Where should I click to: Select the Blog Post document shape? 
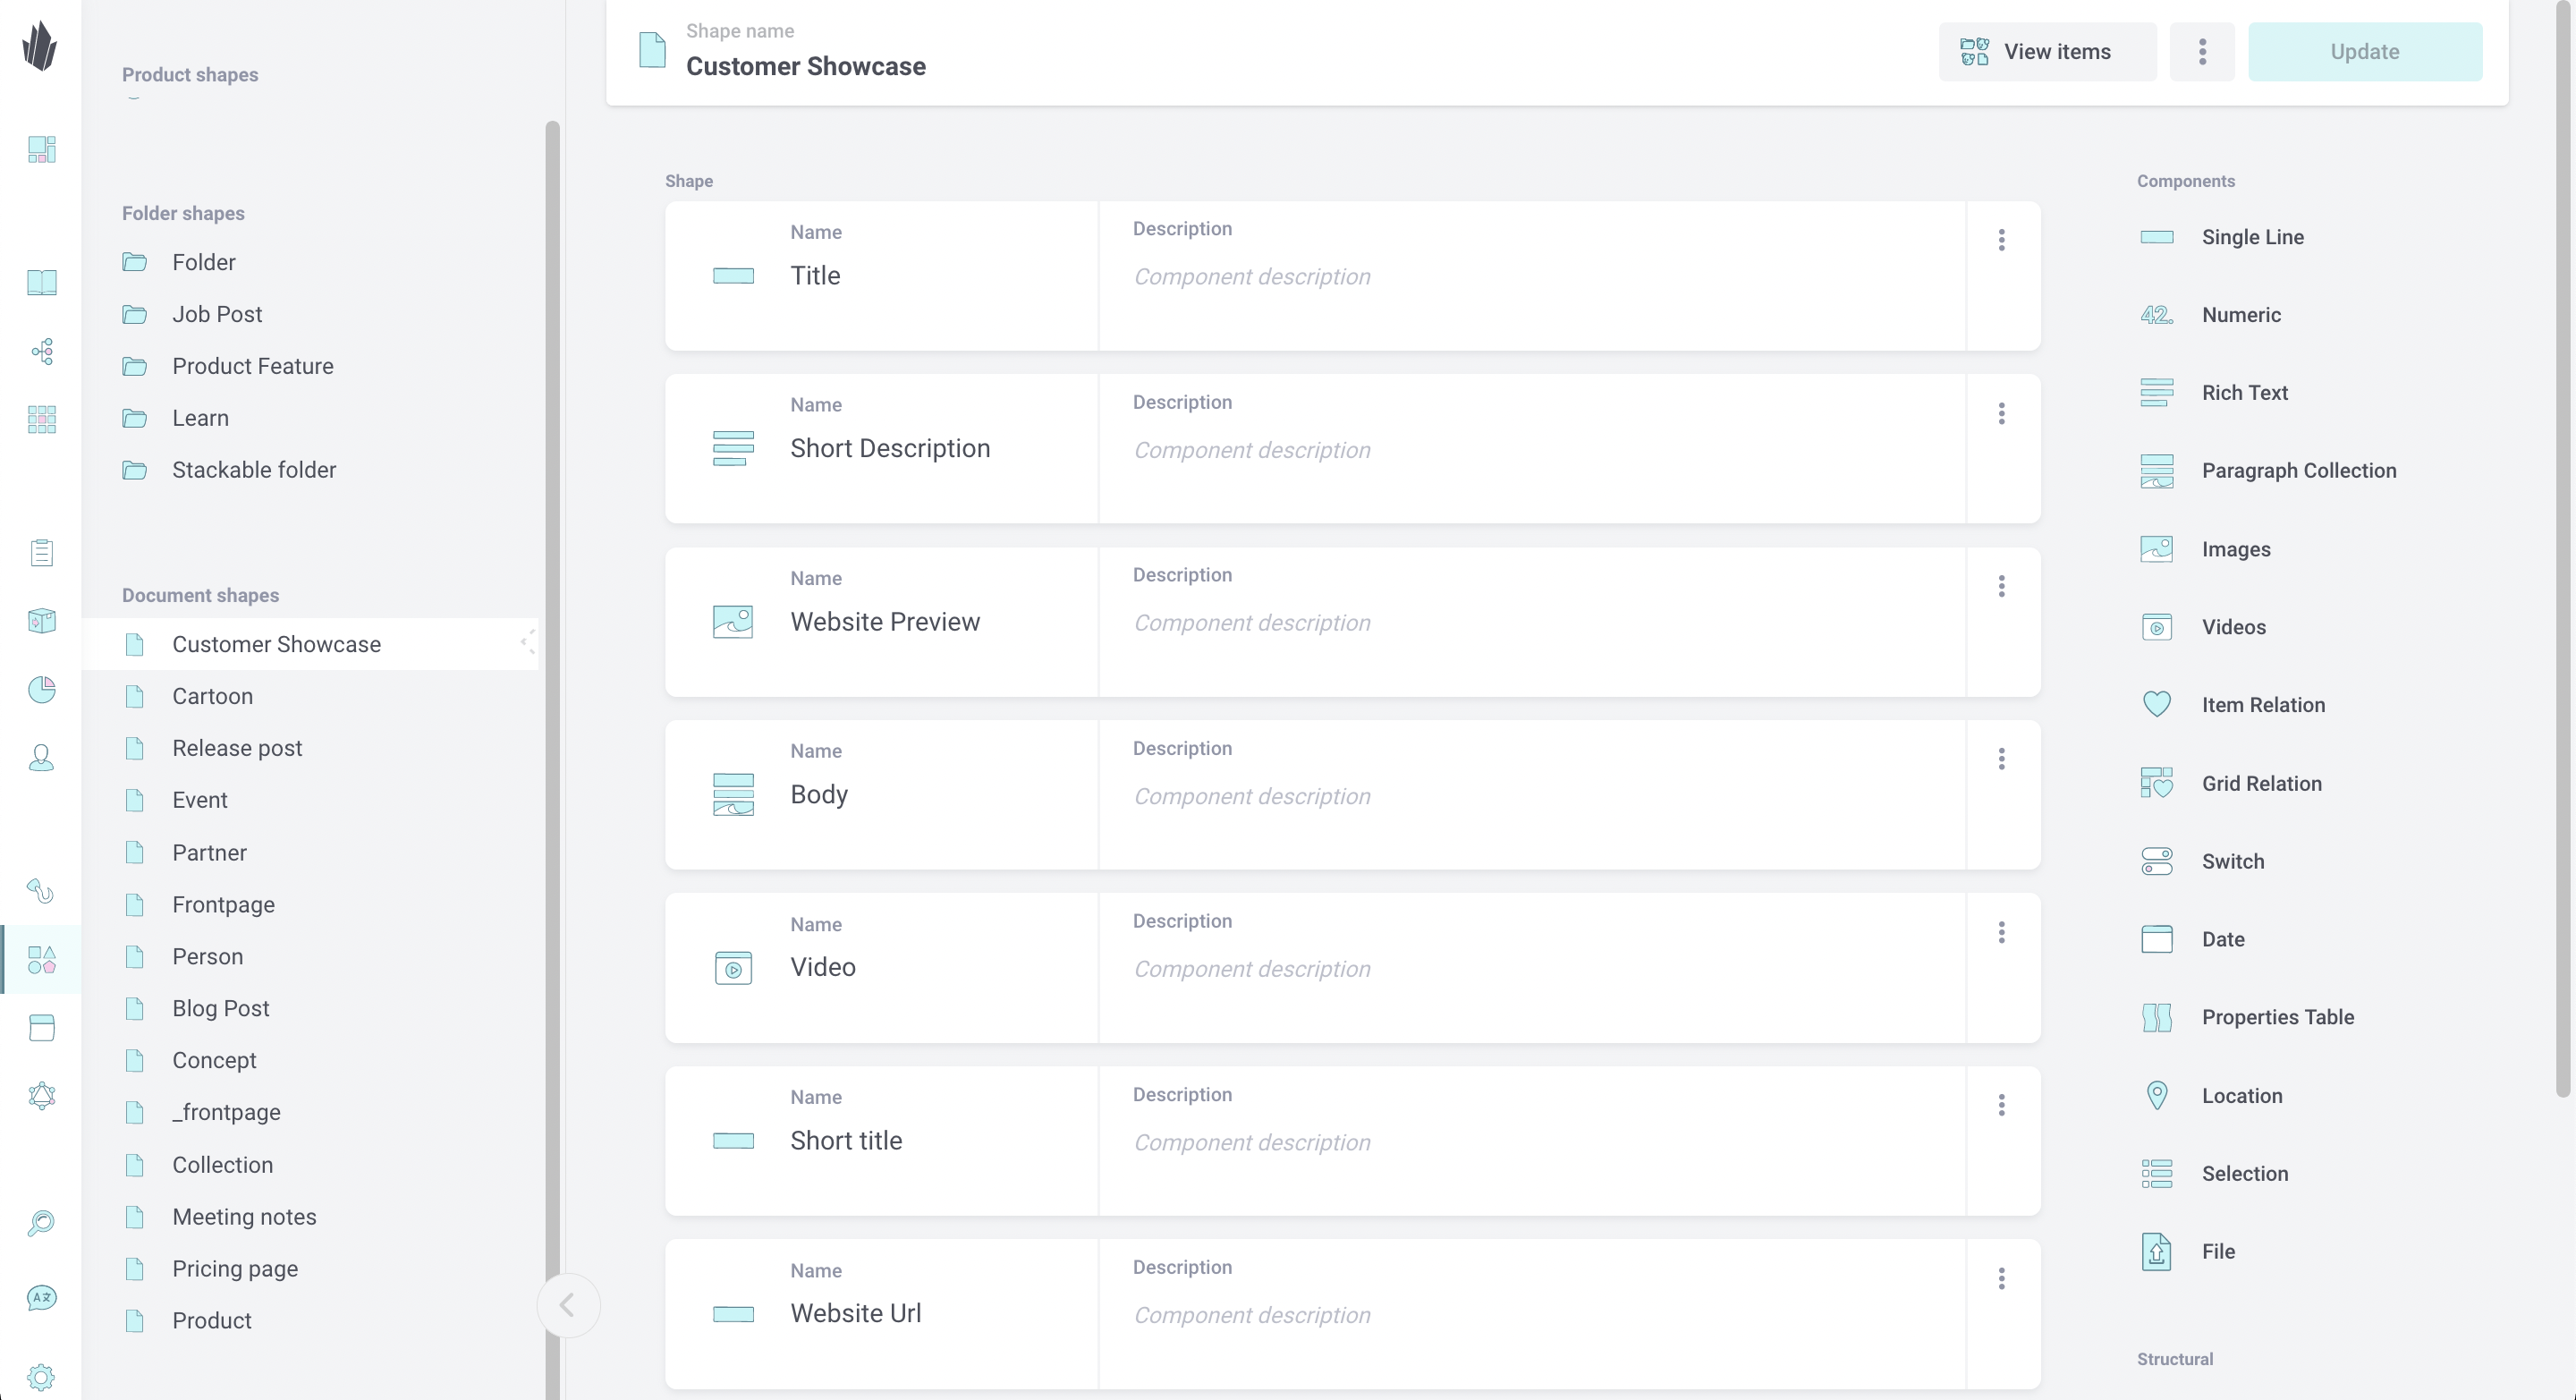[310, 1008]
